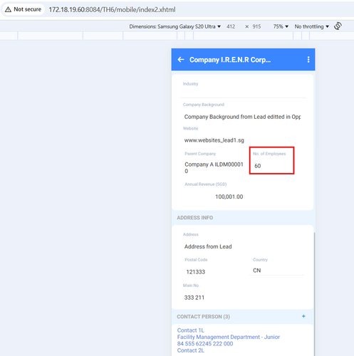Click the No. of Employees value 60
354x356 pixels.
(x=258, y=166)
